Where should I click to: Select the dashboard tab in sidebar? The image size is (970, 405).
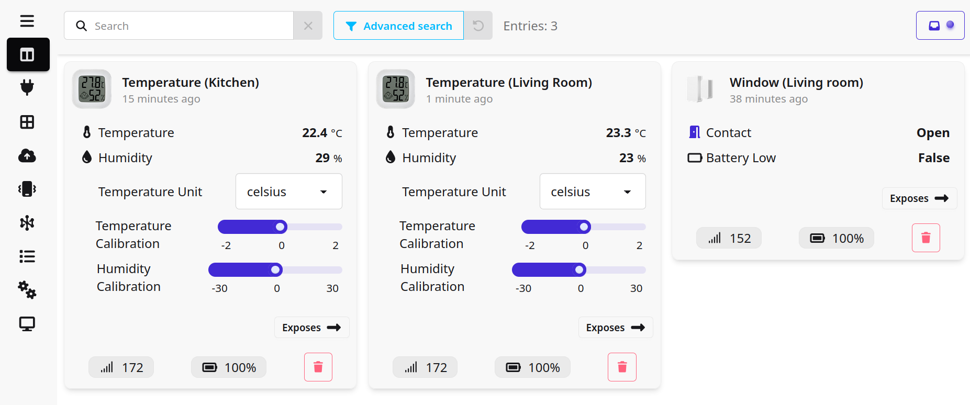(x=28, y=54)
